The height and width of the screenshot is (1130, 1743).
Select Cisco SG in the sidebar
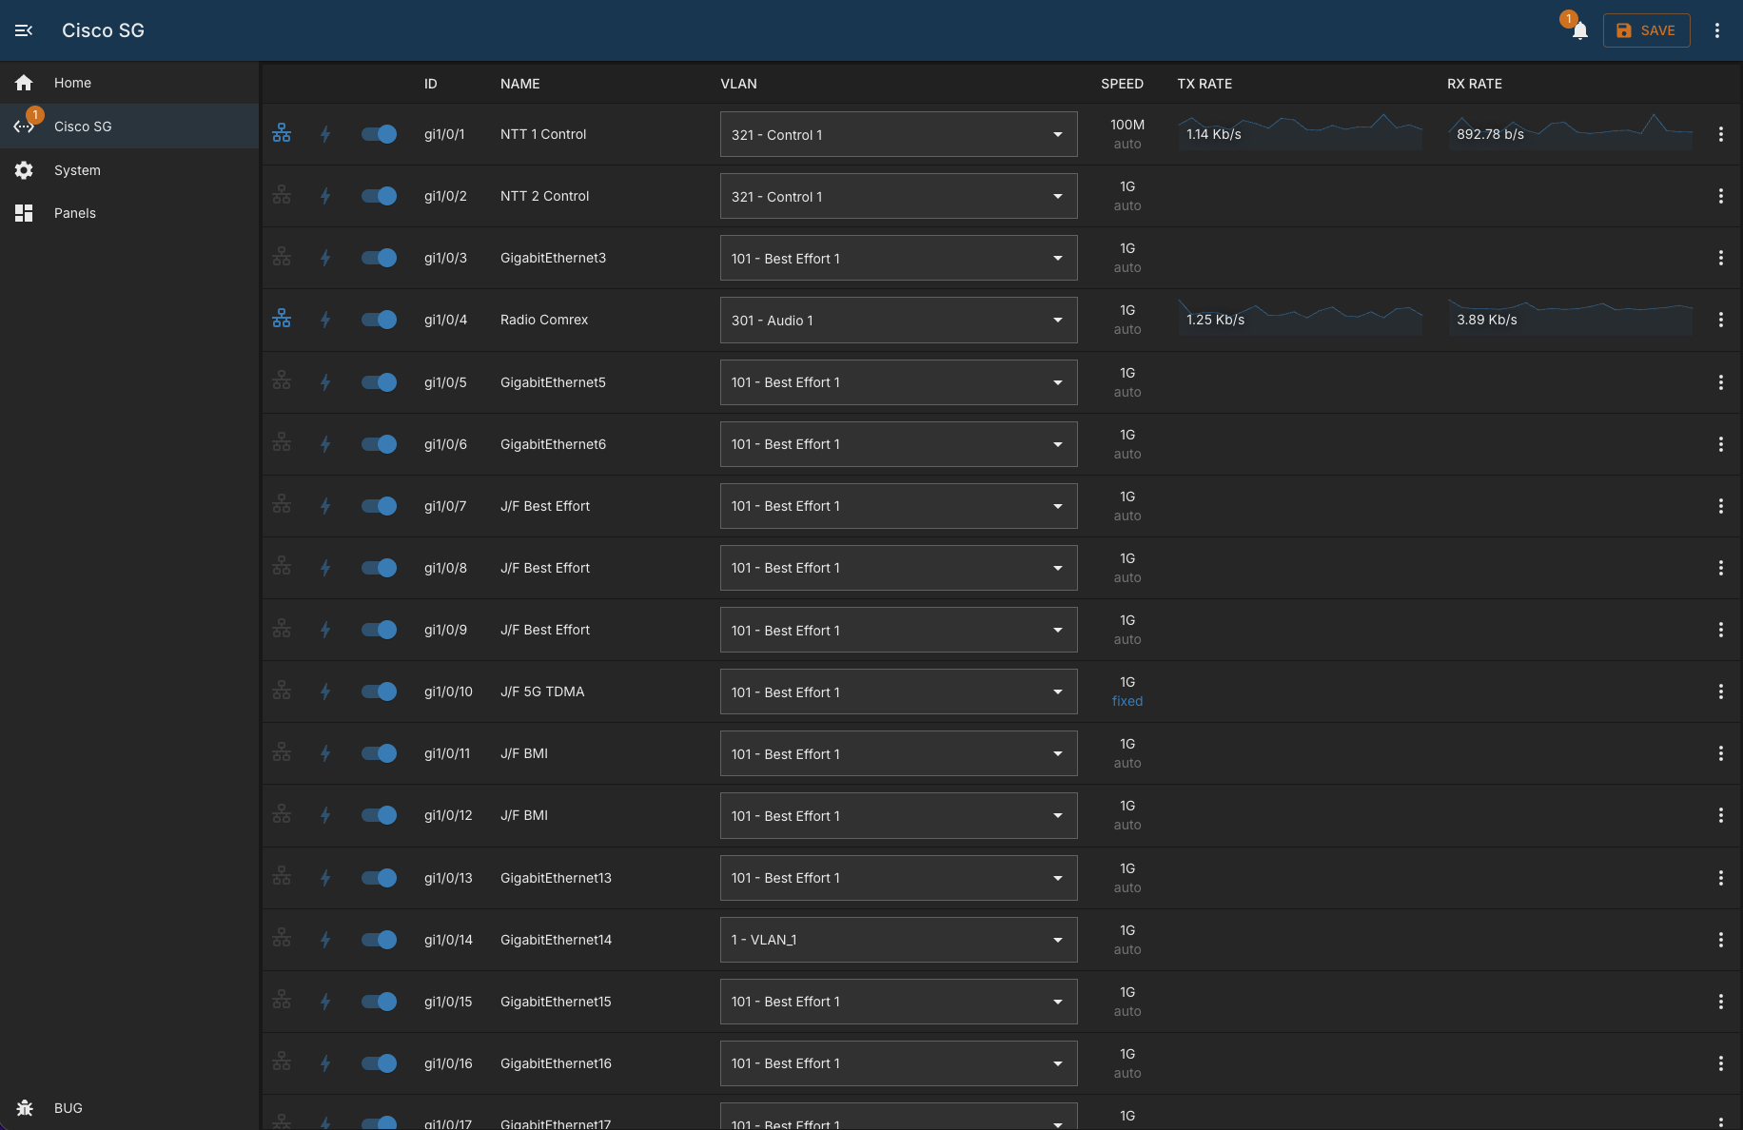[x=129, y=127]
